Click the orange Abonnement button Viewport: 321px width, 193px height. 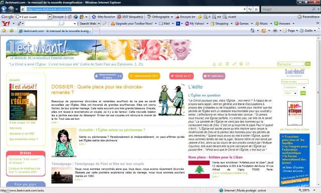pyautogui.click(x=144, y=76)
